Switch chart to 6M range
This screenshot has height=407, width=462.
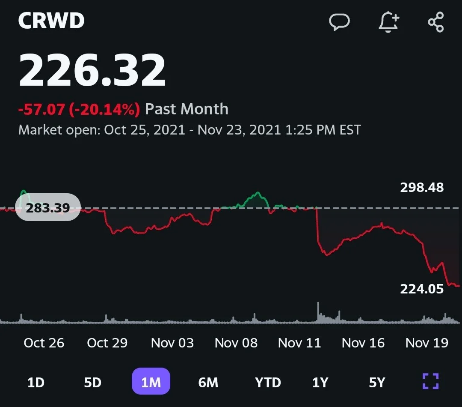pos(208,383)
